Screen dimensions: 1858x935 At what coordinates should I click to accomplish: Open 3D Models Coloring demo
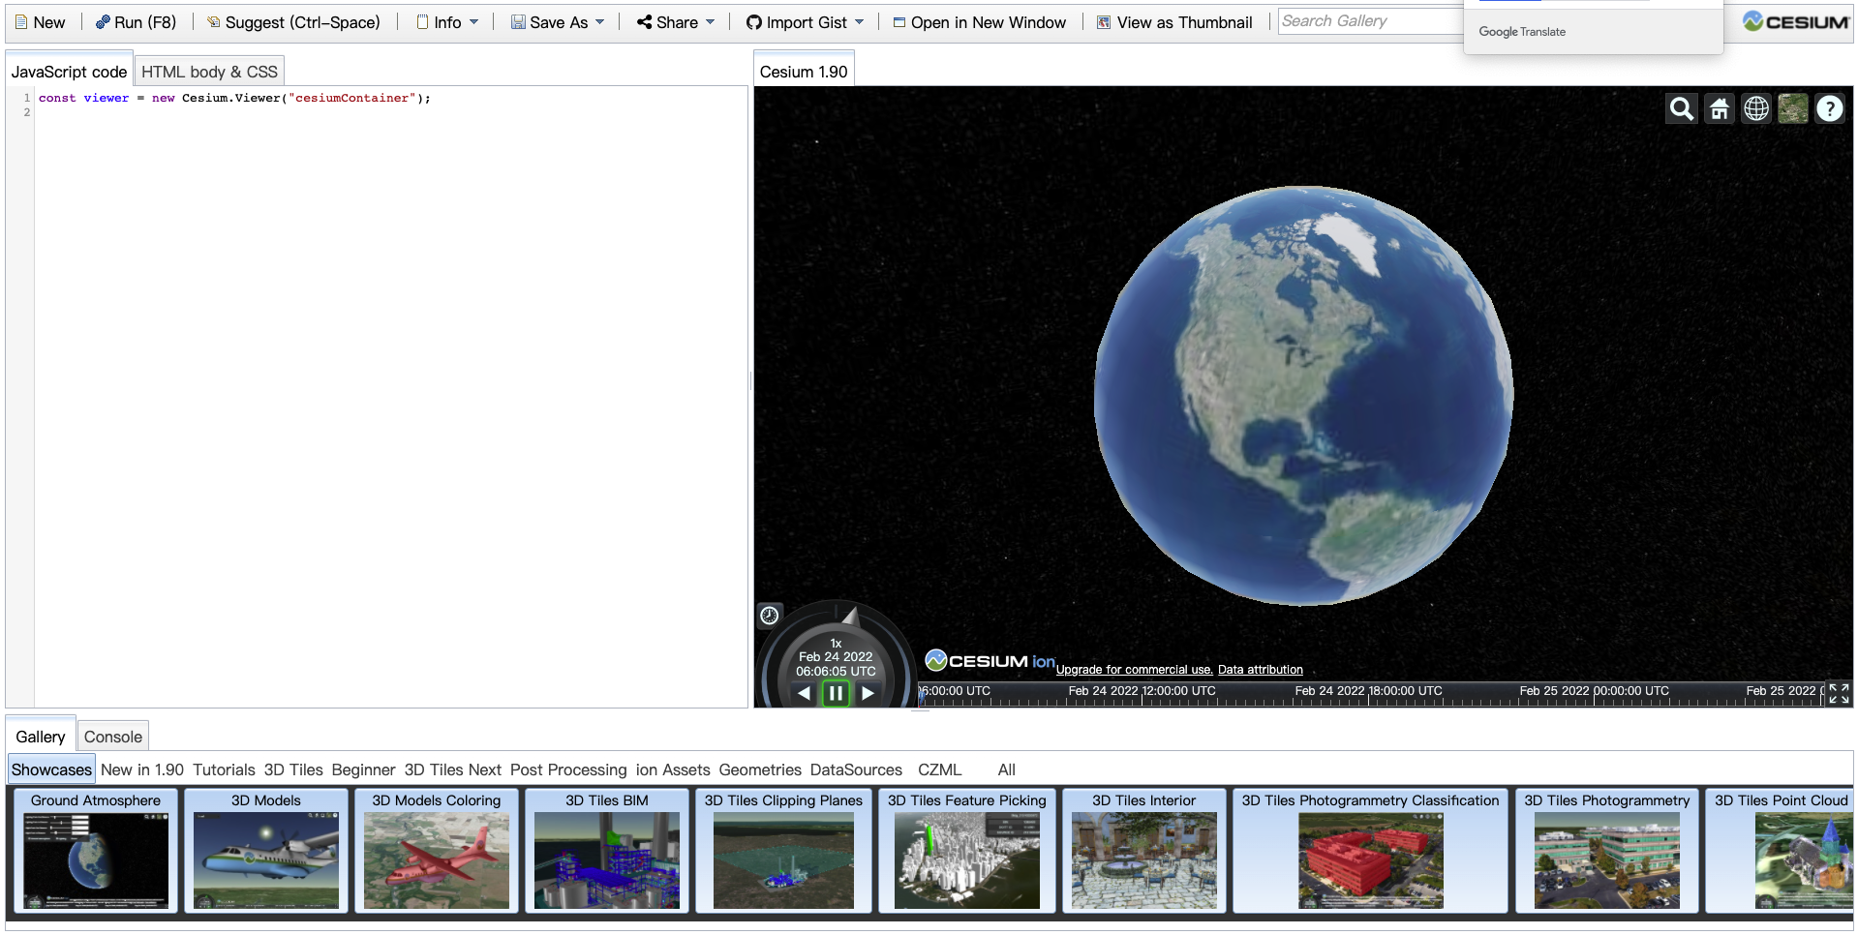tap(437, 851)
